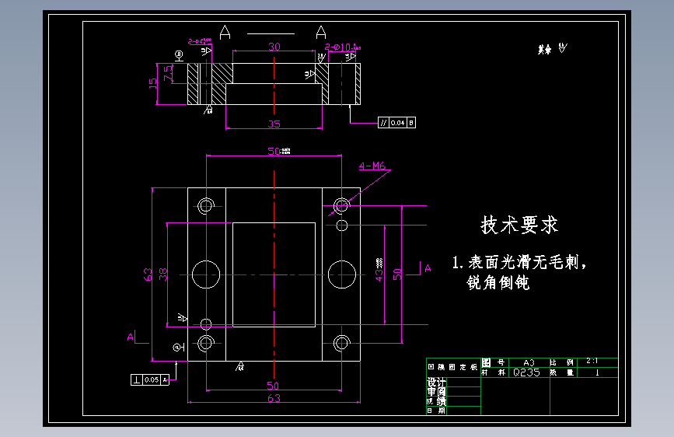The height and width of the screenshot is (437, 674).
Task: Click the 材料 label cell
Action: pos(494,372)
